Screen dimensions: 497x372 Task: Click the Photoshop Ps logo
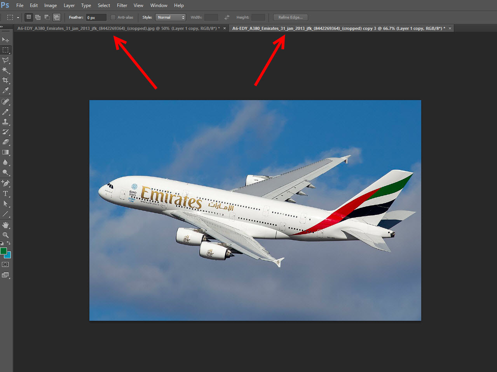[5, 5]
